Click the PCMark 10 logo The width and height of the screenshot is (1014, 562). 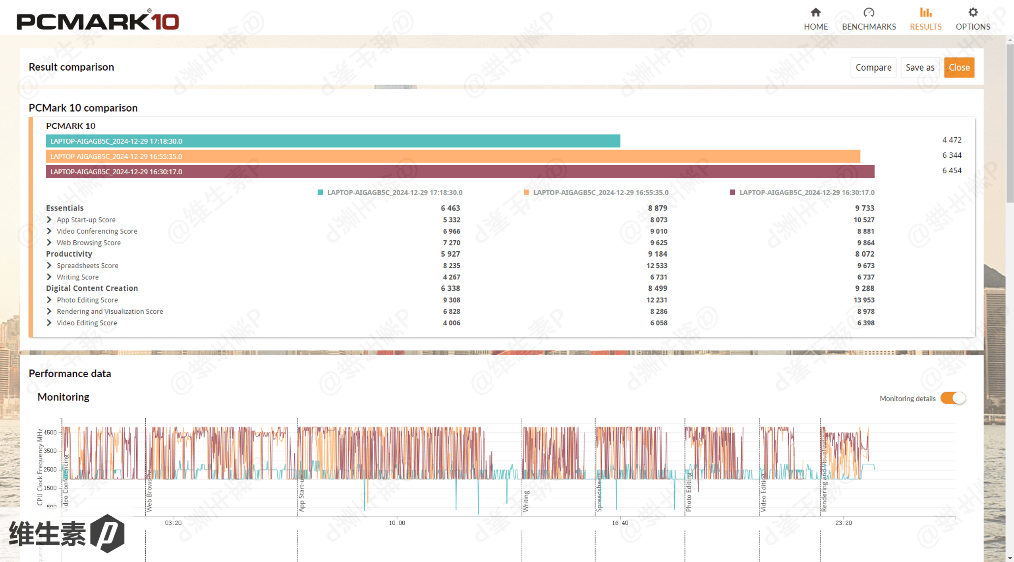(x=98, y=21)
